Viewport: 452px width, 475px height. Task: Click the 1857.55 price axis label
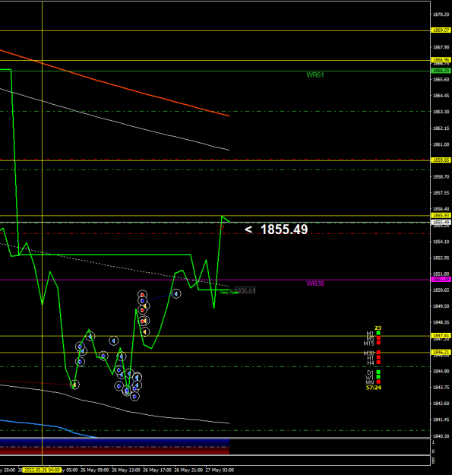point(441,193)
